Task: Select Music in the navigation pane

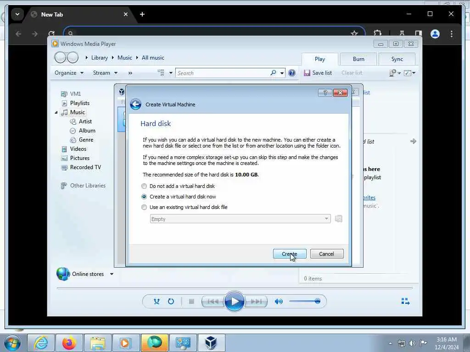Action: [x=73, y=112]
